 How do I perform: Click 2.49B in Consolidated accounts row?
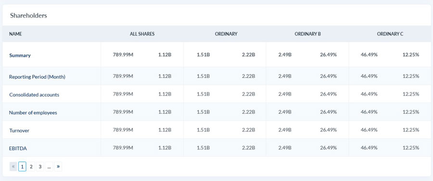coord(285,94)
